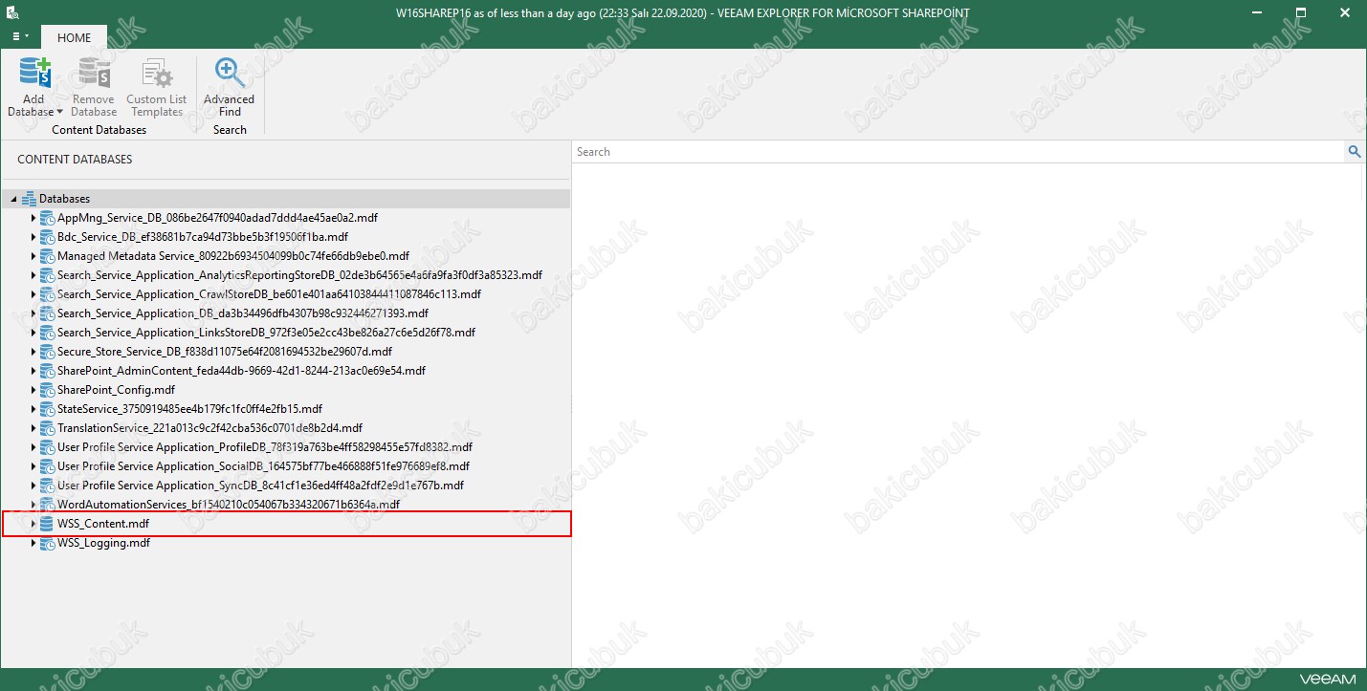The image size is (1367, 691).
Task: Click the WordAutomationServices database icon
Action: coord(47,505)
